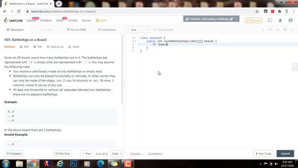Screen dimensions: 298x168
Task: Open editor settings icon
Action: point(285,30)
